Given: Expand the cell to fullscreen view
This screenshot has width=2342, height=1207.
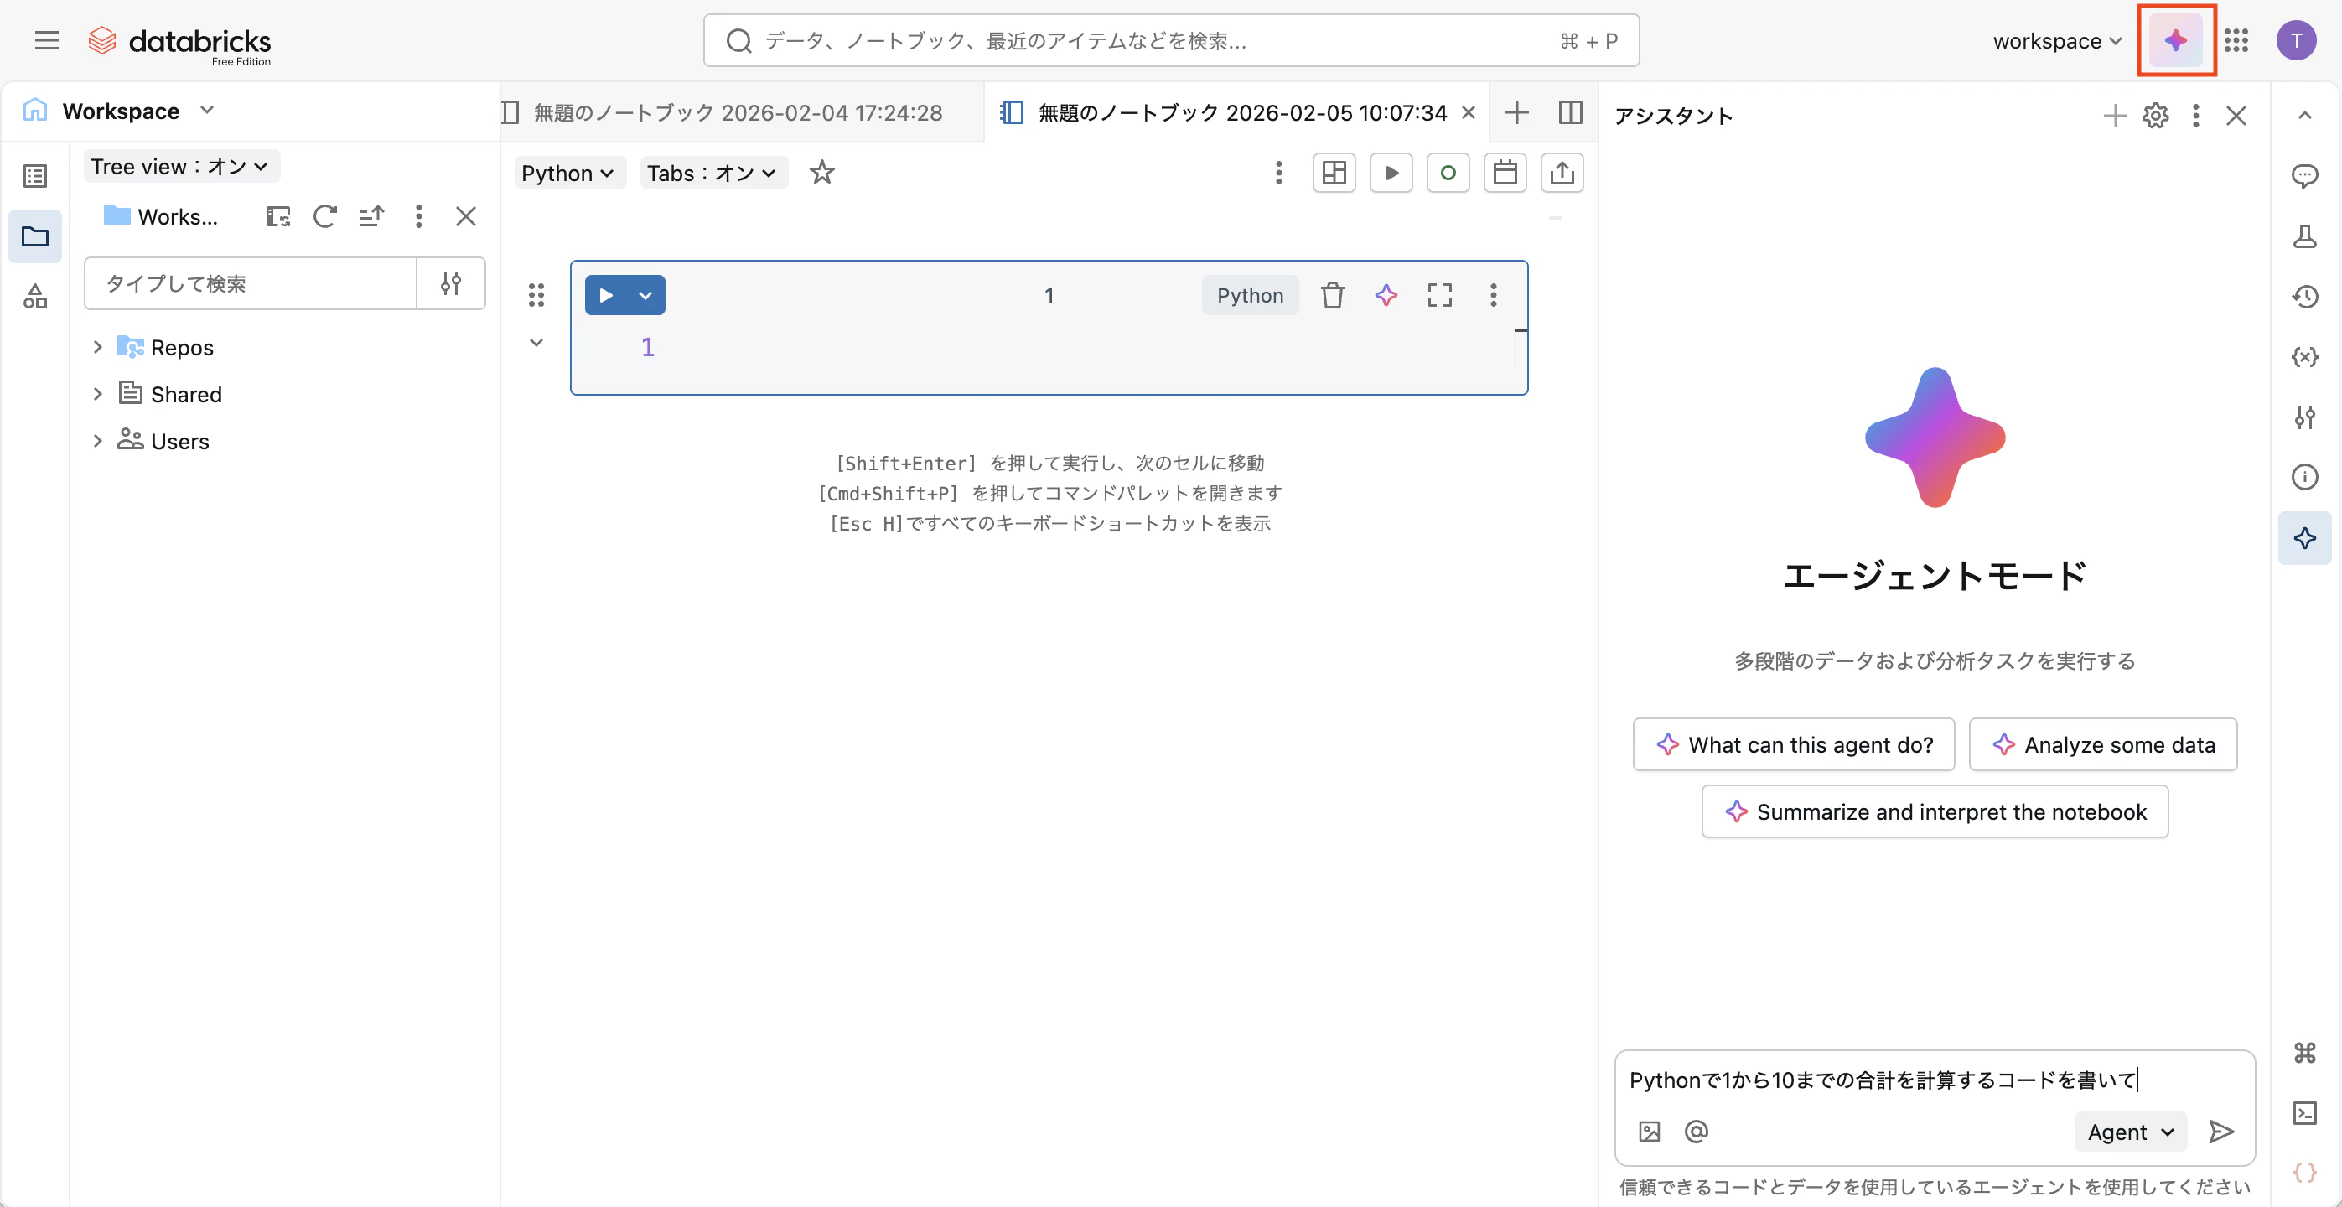Looking at the screenshot, I should coord(1439,294).
